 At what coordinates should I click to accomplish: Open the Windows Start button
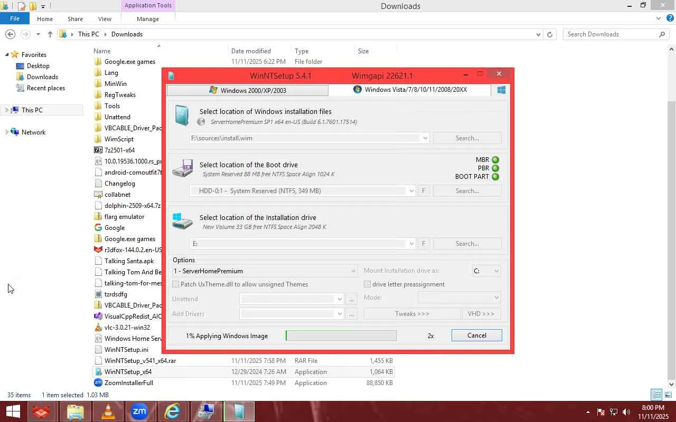13,411
